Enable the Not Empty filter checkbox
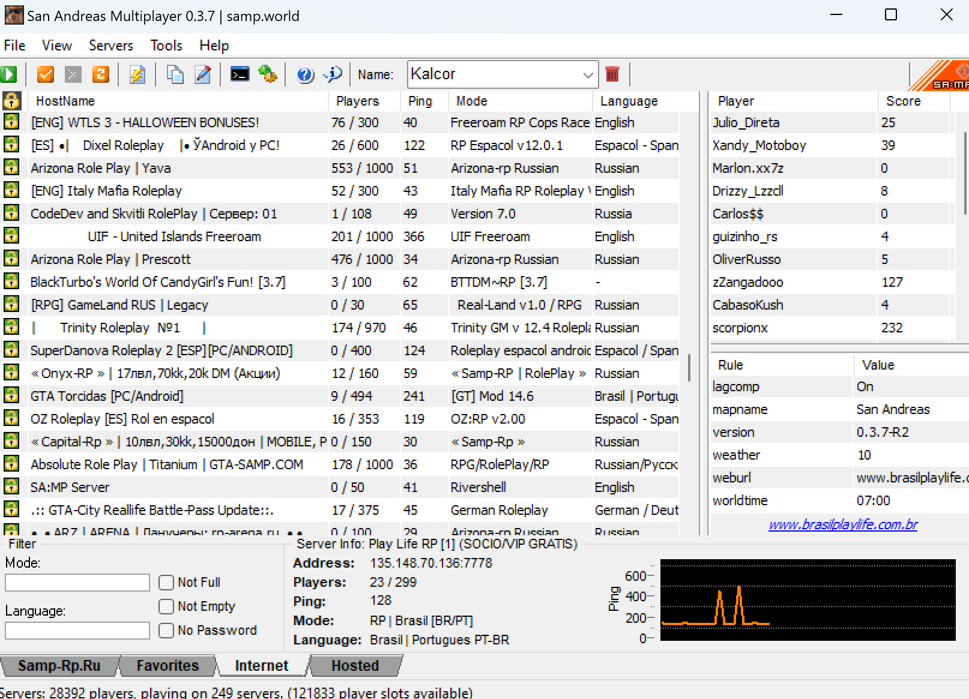Viewport: 969px width, 699px height. click(x=166, y=607)
